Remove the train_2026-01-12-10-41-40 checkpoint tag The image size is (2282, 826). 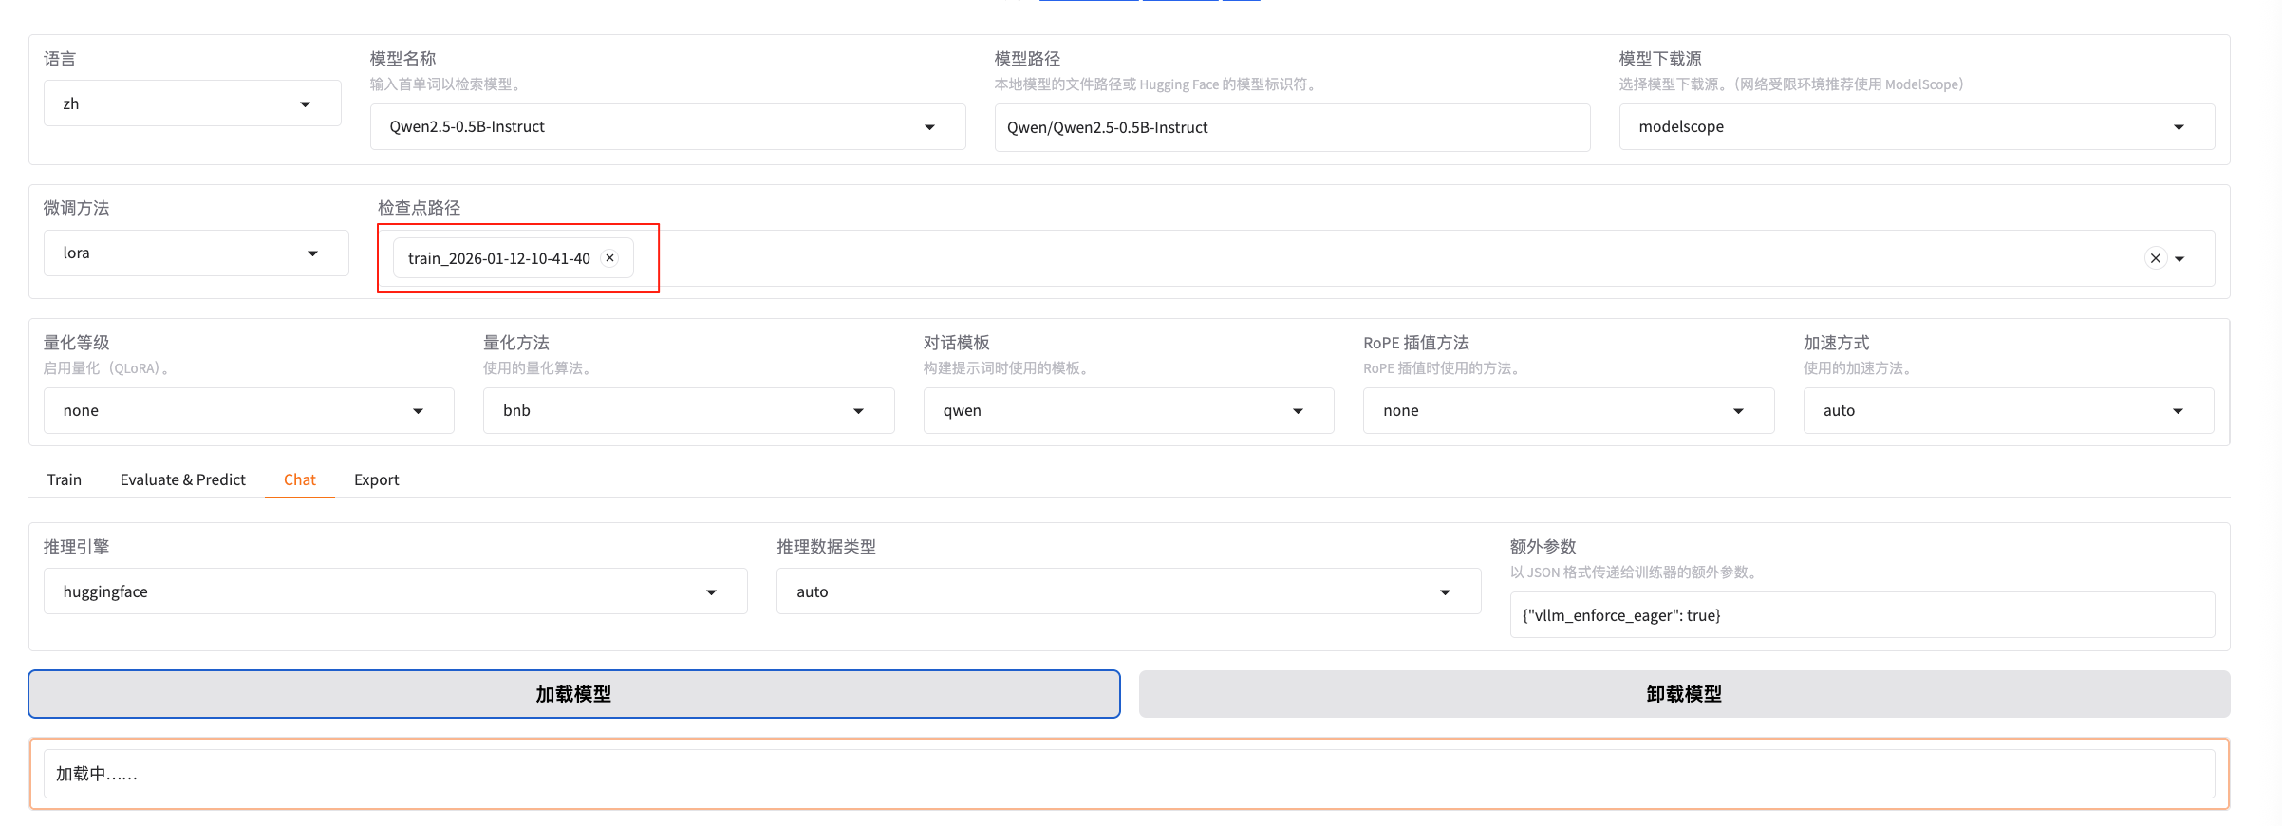click(610, 258)
